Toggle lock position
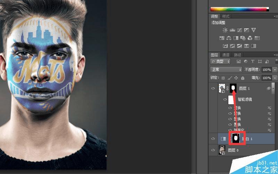This screenshot has height=174, width=278. [236, 78]
